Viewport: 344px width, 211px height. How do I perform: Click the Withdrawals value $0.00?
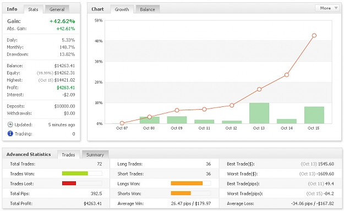pos(69,113)
